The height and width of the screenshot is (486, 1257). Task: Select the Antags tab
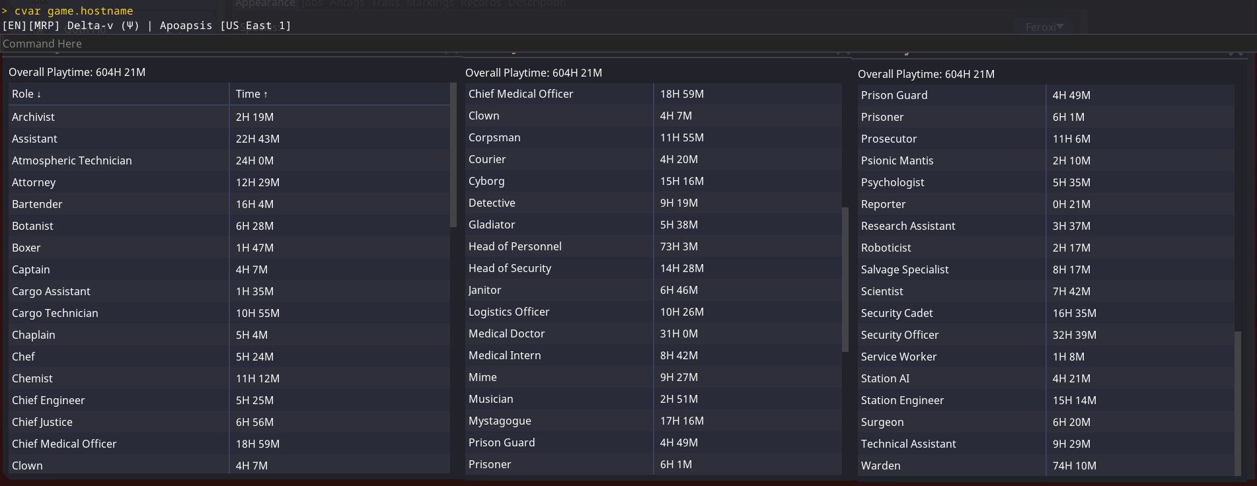click(347, 3)
